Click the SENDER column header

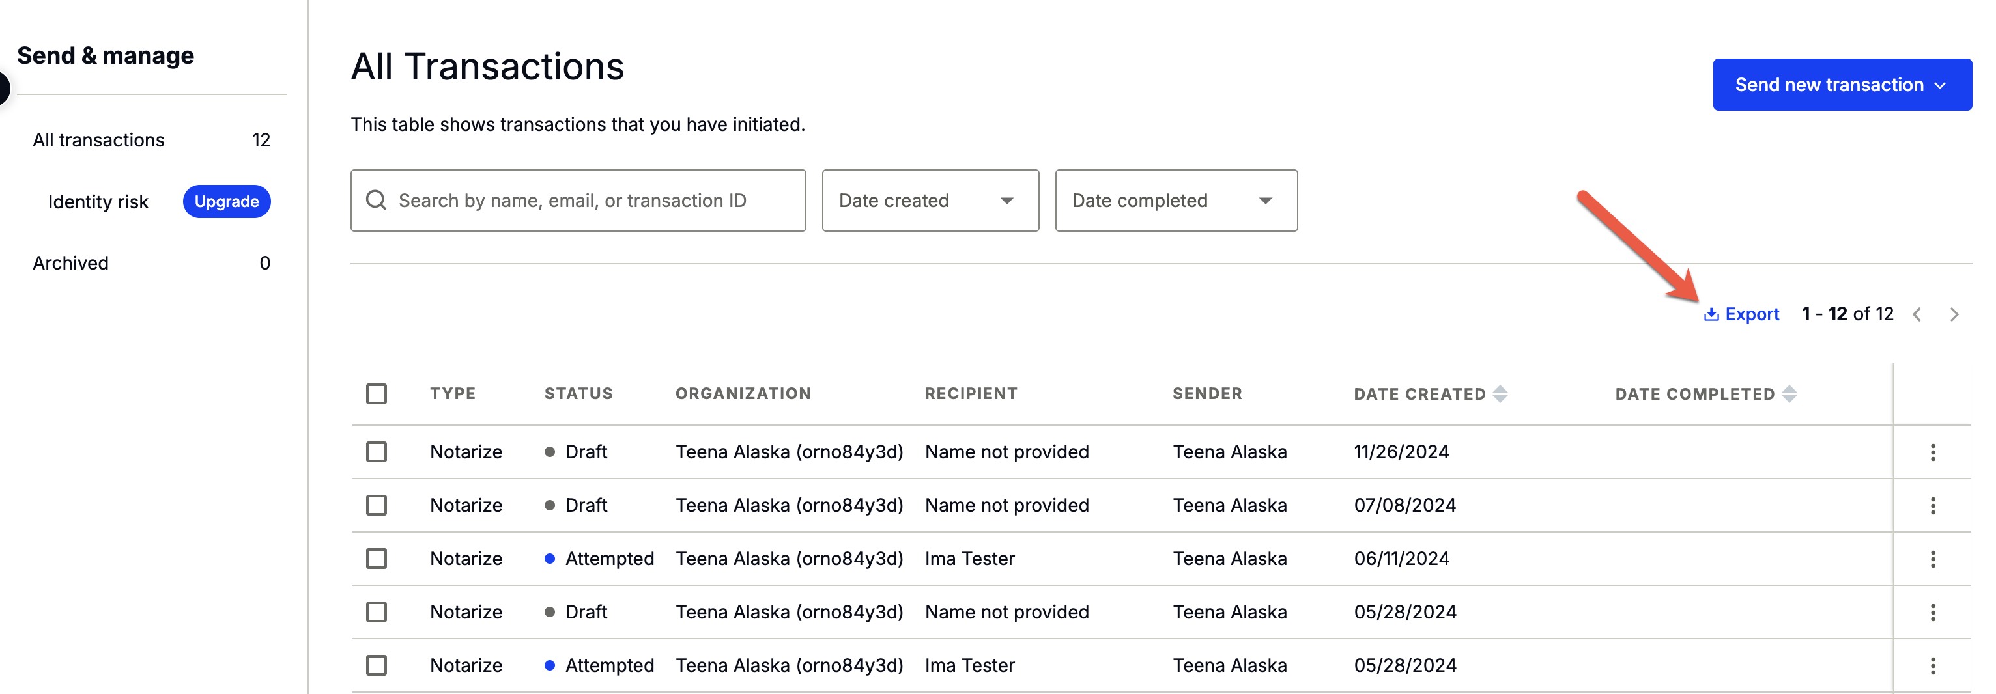(x=1207, y=393)
